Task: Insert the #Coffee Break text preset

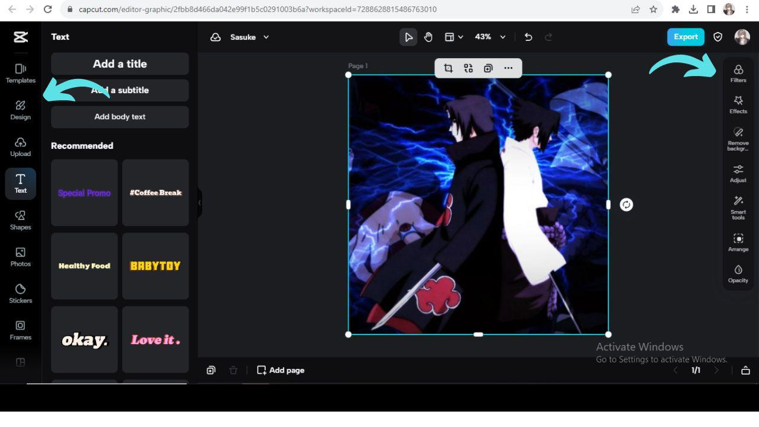Action: click(x=155, y=193)
